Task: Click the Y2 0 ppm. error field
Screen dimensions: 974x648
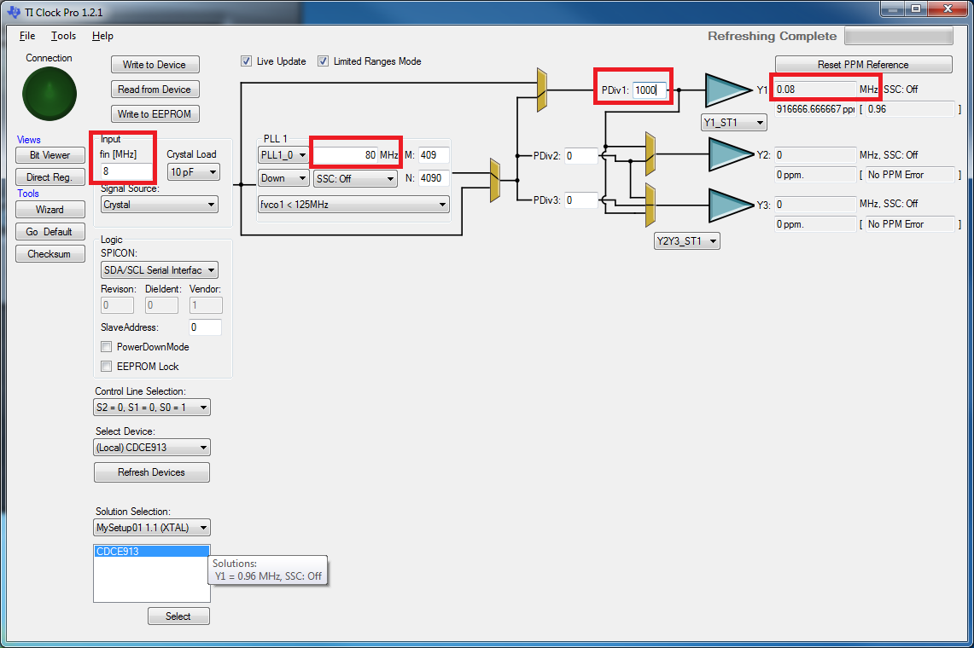Action: (815, 175)
